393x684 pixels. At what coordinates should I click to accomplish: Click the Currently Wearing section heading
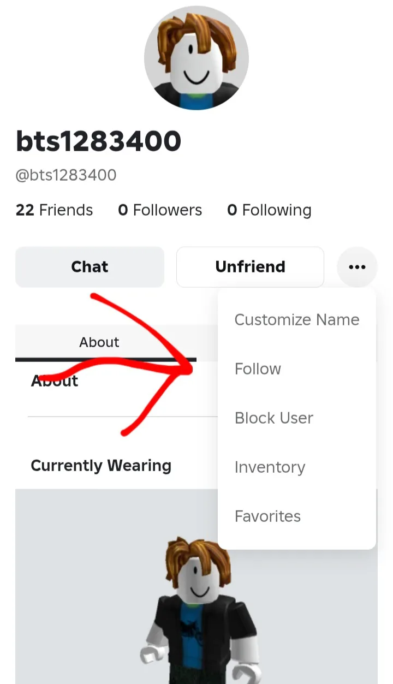[101, 466]
